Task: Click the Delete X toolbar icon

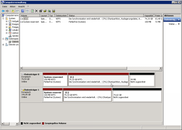Action: (36, 11)
